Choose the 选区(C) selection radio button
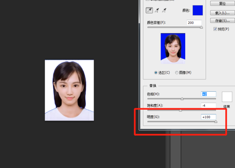Image resolution: width=235 pixels, height=168 pixels. pos(156,72)
